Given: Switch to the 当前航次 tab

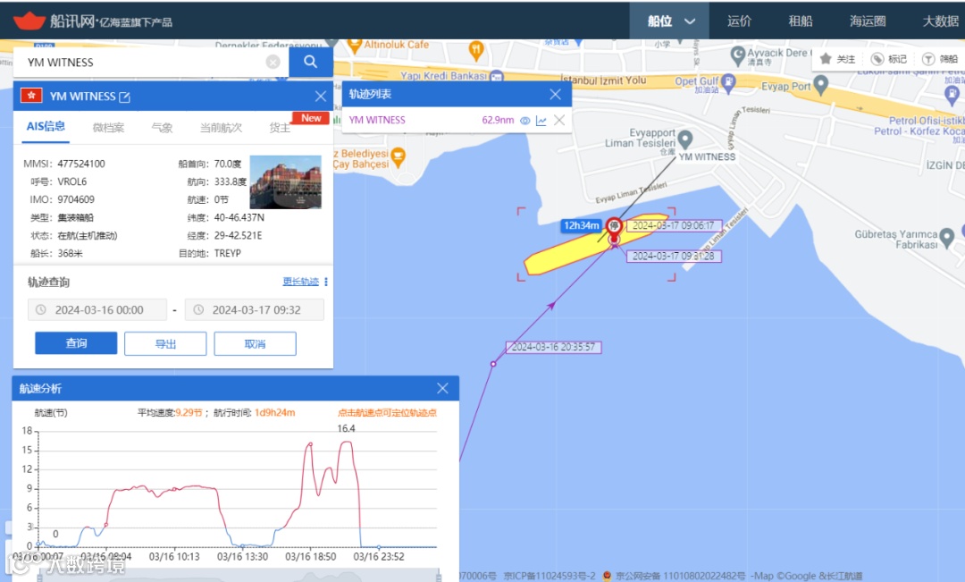Looking at the screenshot, I should pos(221,128).
